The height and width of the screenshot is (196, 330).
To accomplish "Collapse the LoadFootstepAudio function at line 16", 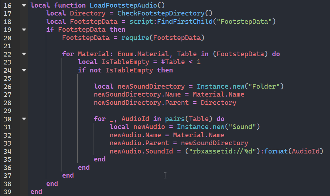I will pyautogui.click(x=24, y=5).
